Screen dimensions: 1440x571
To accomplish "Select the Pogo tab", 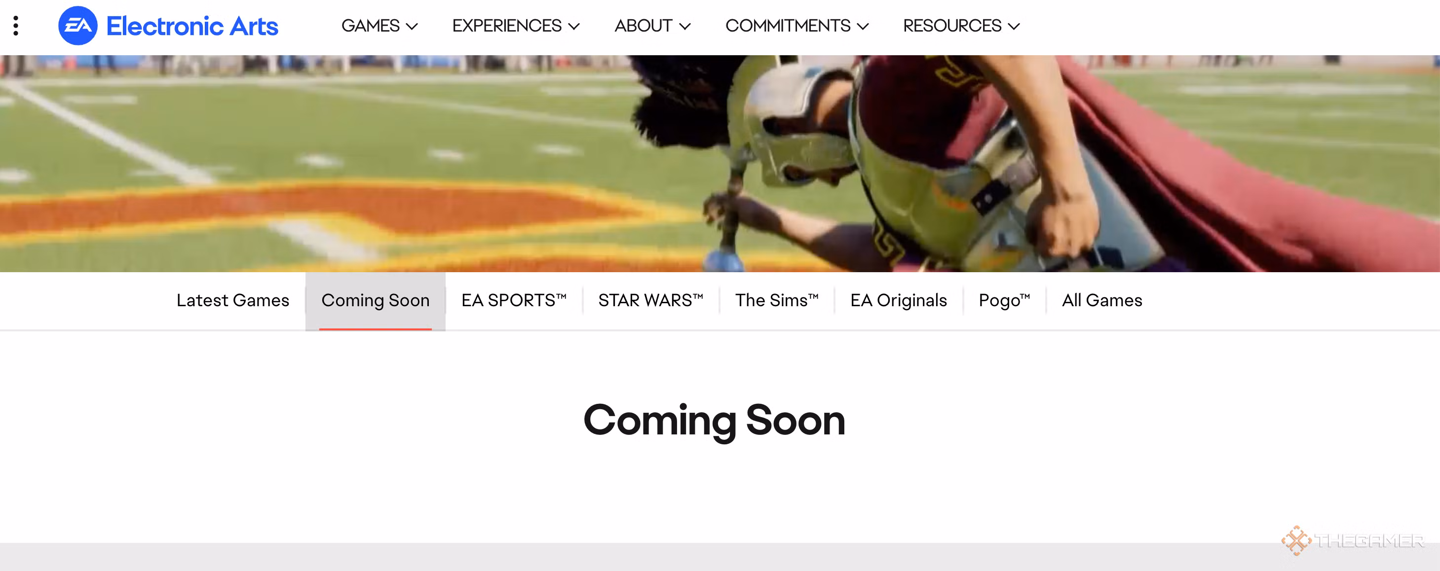I will click(1004, 301).
